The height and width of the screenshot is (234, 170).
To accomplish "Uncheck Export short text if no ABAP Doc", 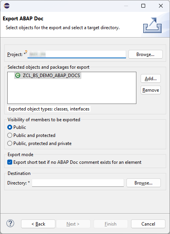I will pyautogui.click(x=10, y=162).
